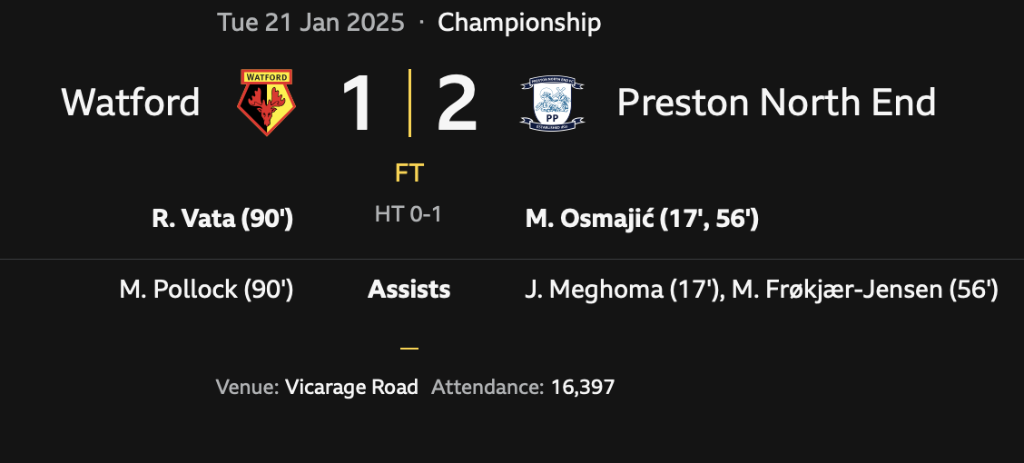The width and height of the screenshot is (1024, 463).
Task: Click the Vicarage Road venue name
Action: [x=351, y=387]
